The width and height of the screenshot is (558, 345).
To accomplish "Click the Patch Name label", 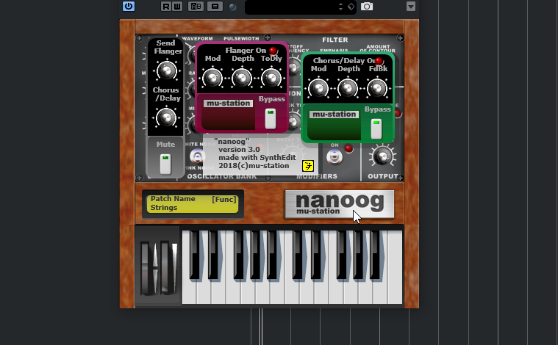I will tap(173, 199).
